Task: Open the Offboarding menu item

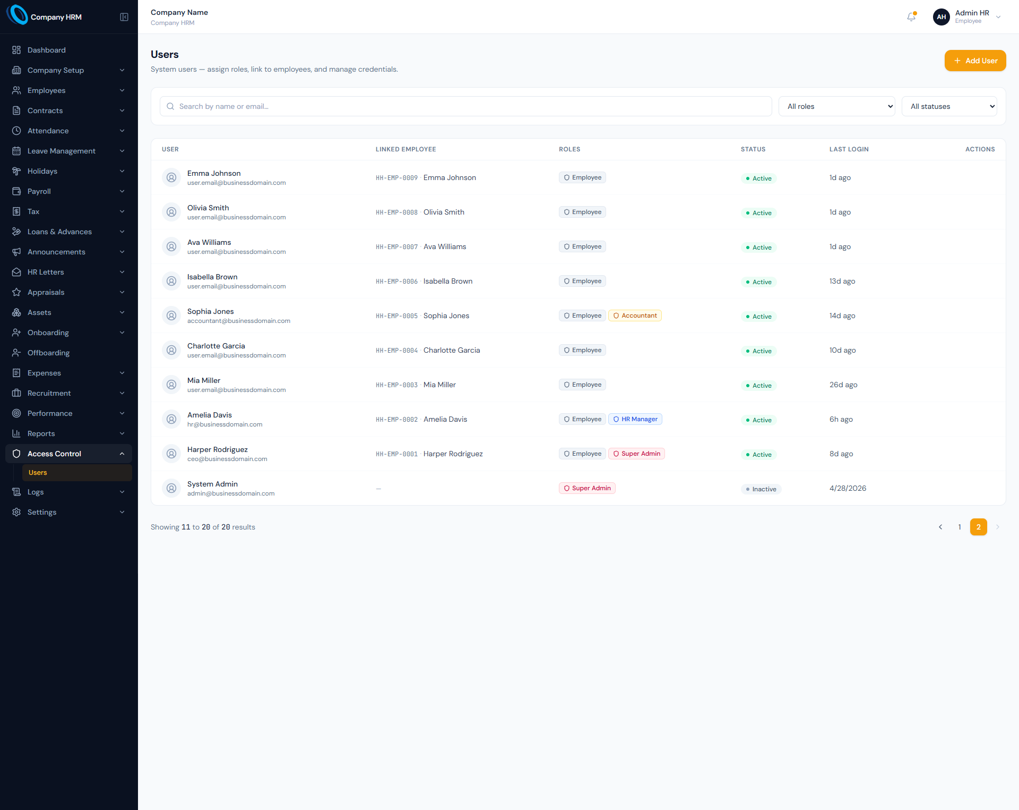Action: click(x=69, y=353)
